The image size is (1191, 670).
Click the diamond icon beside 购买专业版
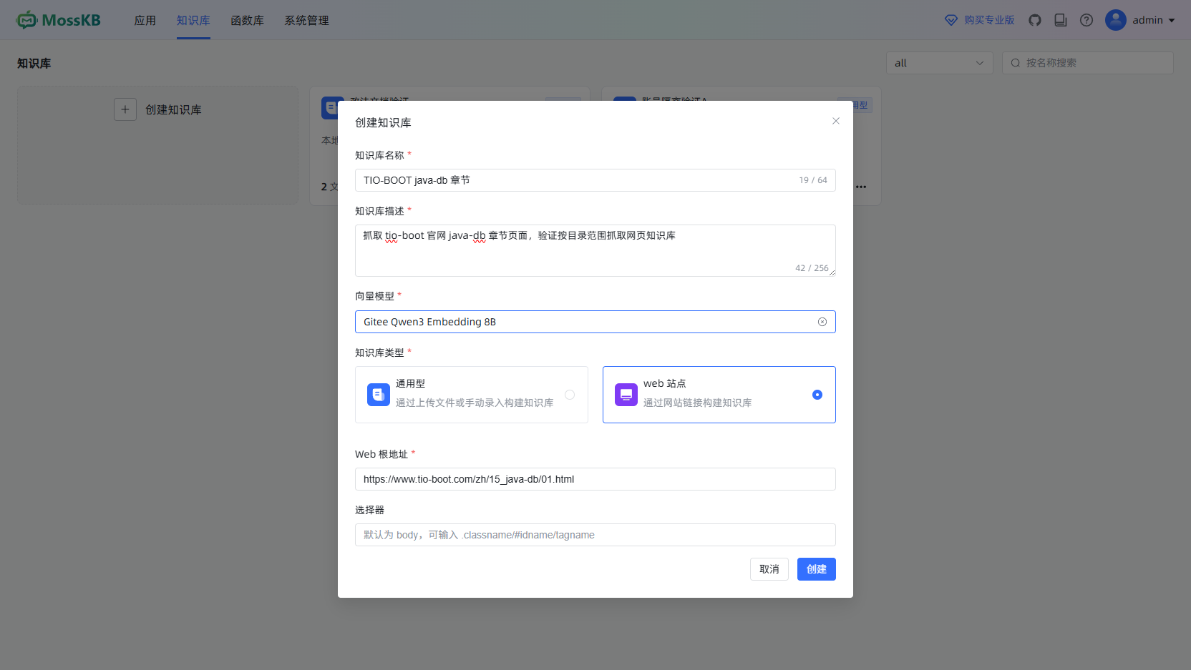951,20
